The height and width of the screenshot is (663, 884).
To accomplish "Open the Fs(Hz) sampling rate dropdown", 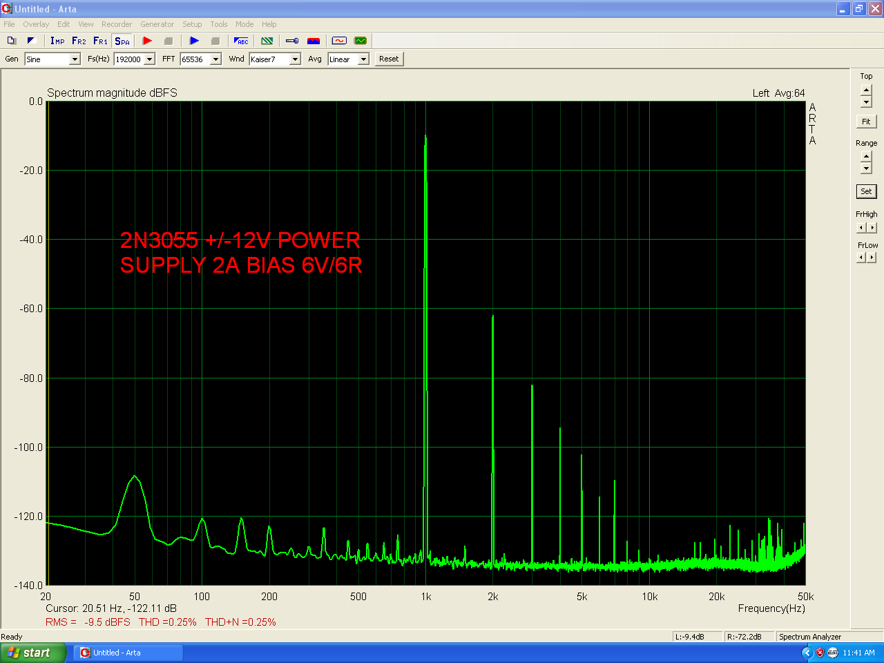I will pos(149,59).
